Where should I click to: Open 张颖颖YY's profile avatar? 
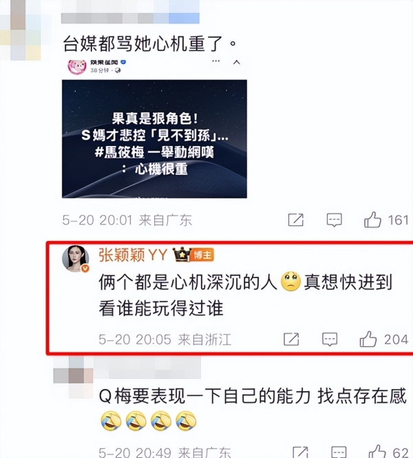[x=76, y=258]
